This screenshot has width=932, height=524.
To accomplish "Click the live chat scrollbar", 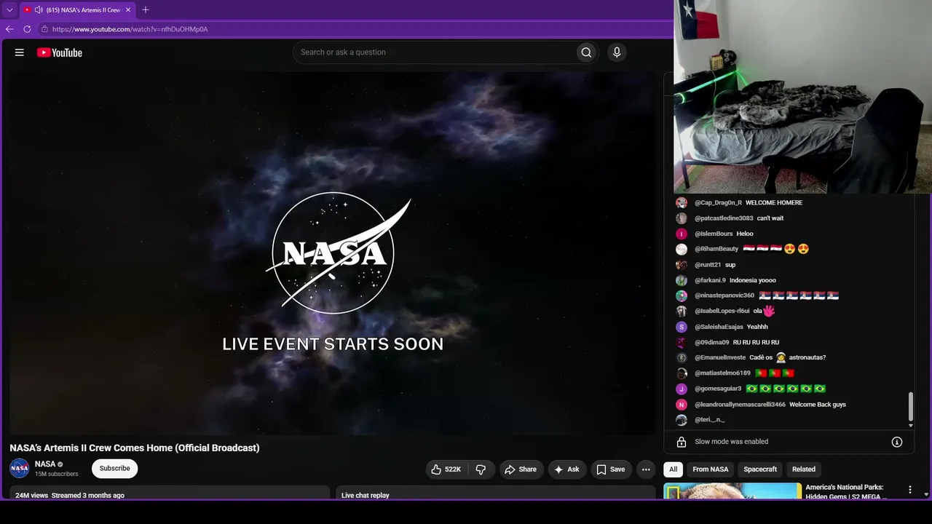I will pos(910,408).
